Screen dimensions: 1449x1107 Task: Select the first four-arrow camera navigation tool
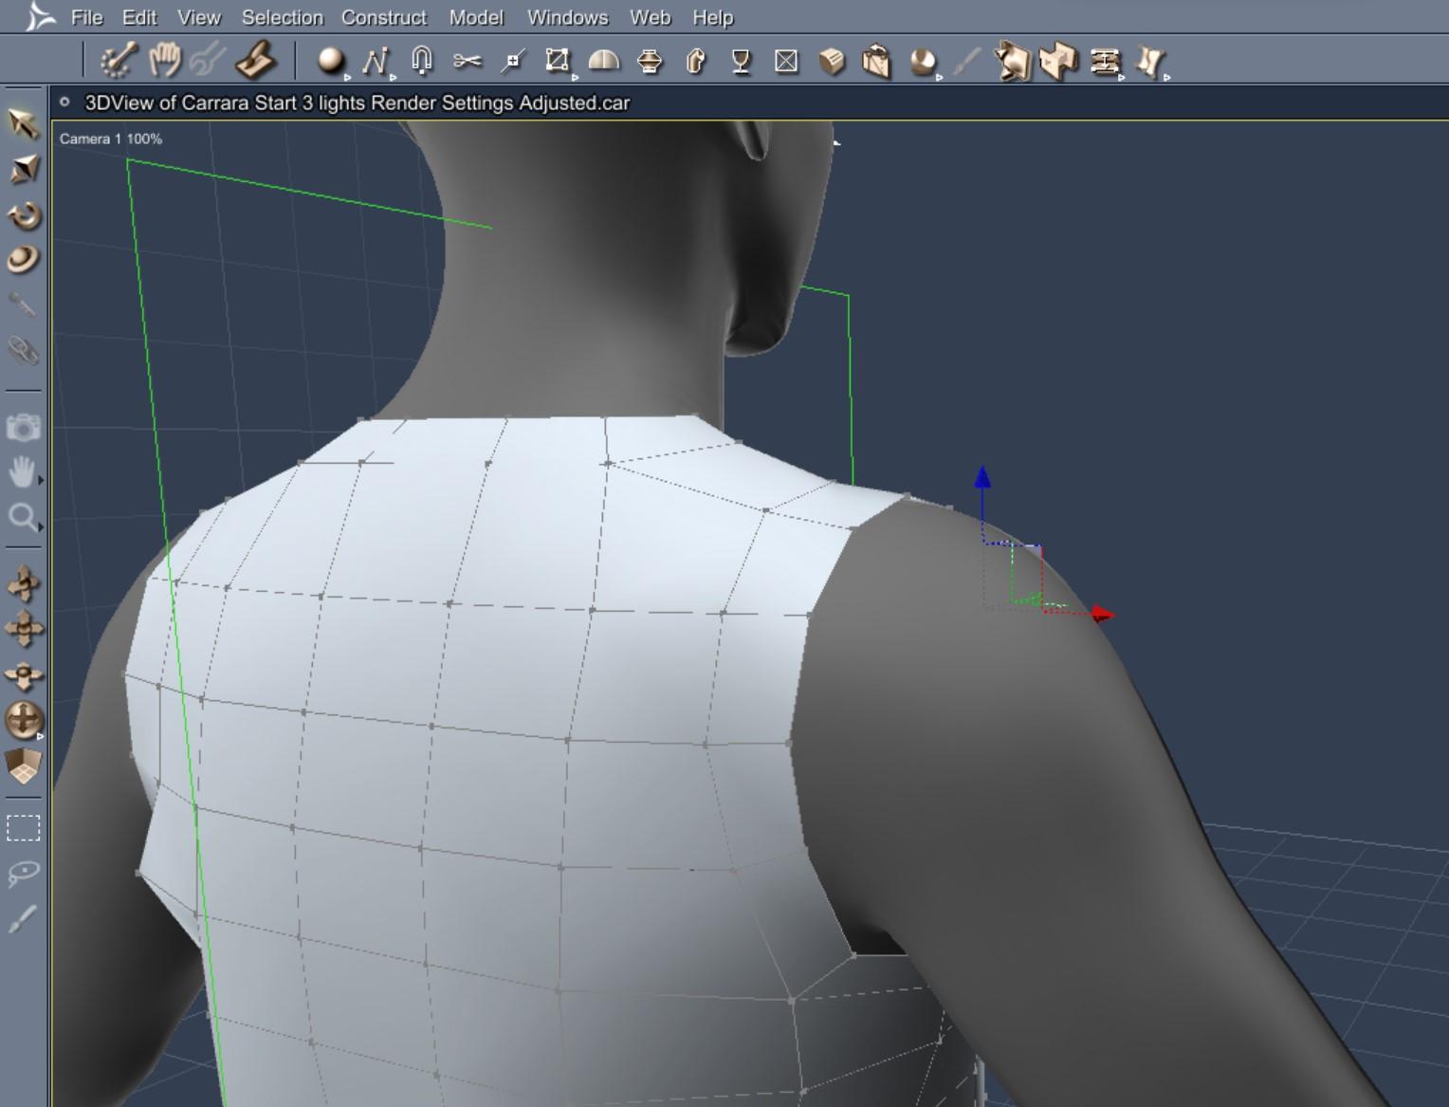tap(24, 583)
